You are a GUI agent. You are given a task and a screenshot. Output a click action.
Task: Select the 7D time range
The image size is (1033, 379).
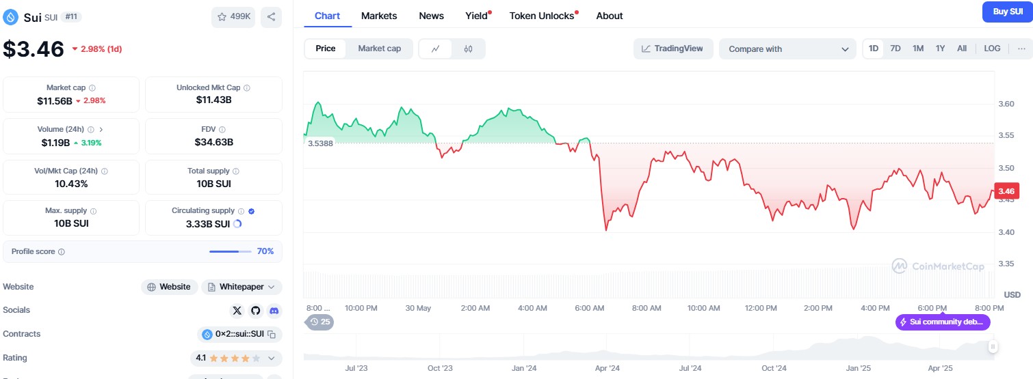click(895, 48)
